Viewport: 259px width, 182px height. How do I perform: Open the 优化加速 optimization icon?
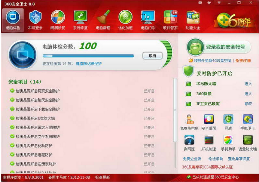tap(125, 20)
